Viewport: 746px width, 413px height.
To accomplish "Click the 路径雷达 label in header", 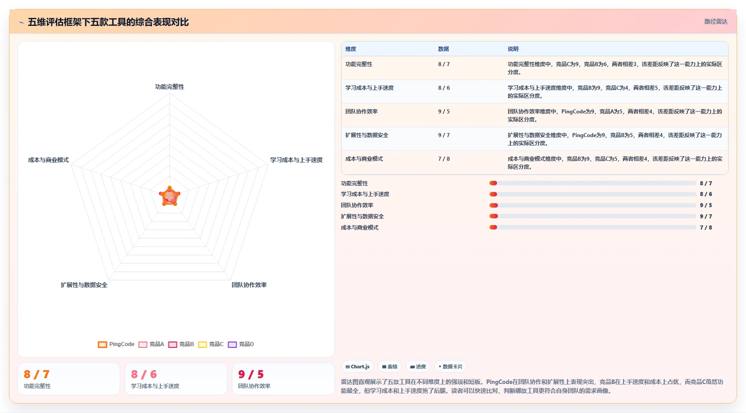I will pos(716,21).
